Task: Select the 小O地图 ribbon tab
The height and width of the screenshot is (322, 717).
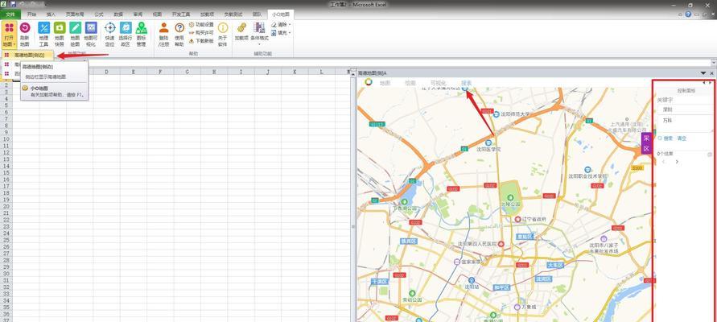Action: (281, 14)
